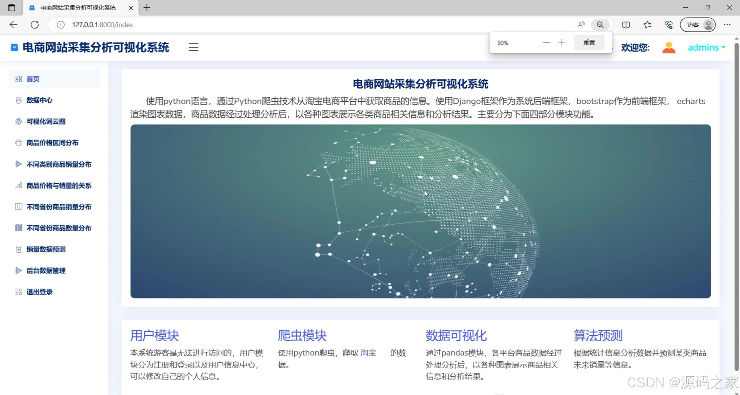Select the 数据中心 sidebar icon

(18, 100)
